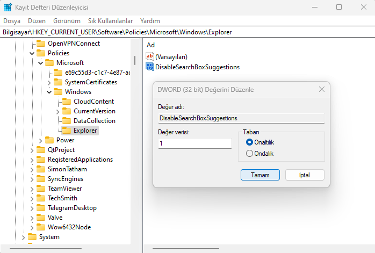Click the DataCollection folder icon
Image resolution: width=375 pixels, height=253 pixels.
click(67, 121)
